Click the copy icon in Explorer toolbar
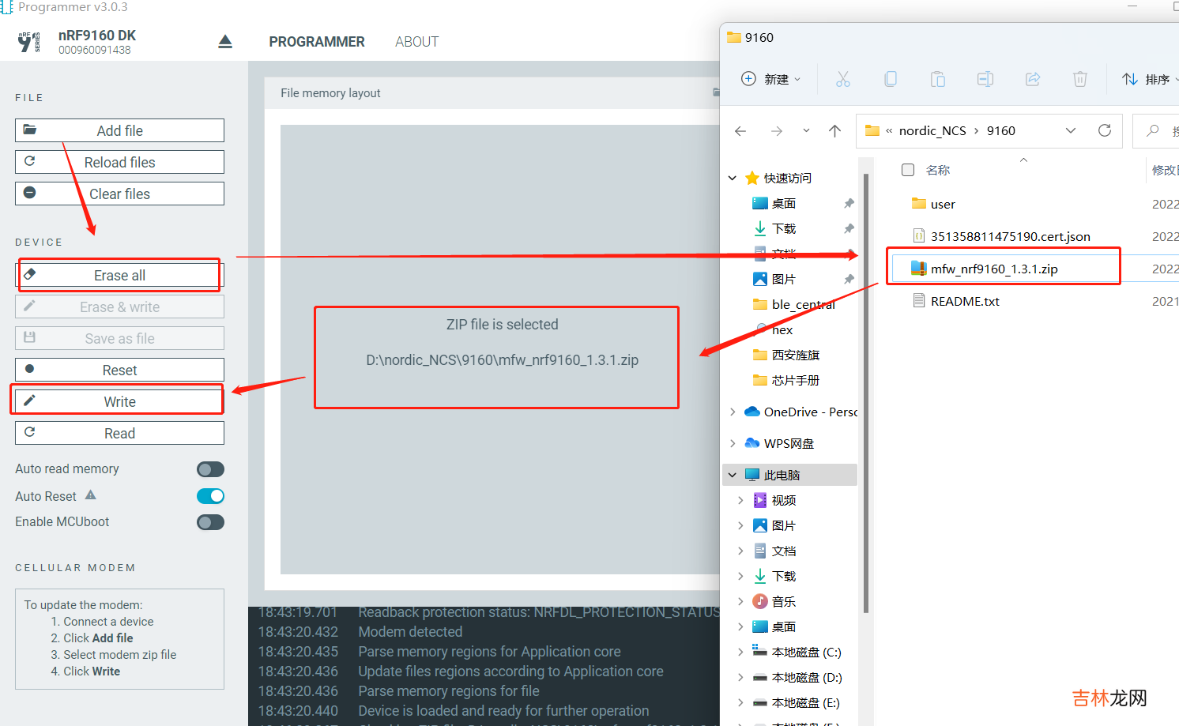Screen dimensions: 1179x726 pyautogui.click(x=891, y=79)
